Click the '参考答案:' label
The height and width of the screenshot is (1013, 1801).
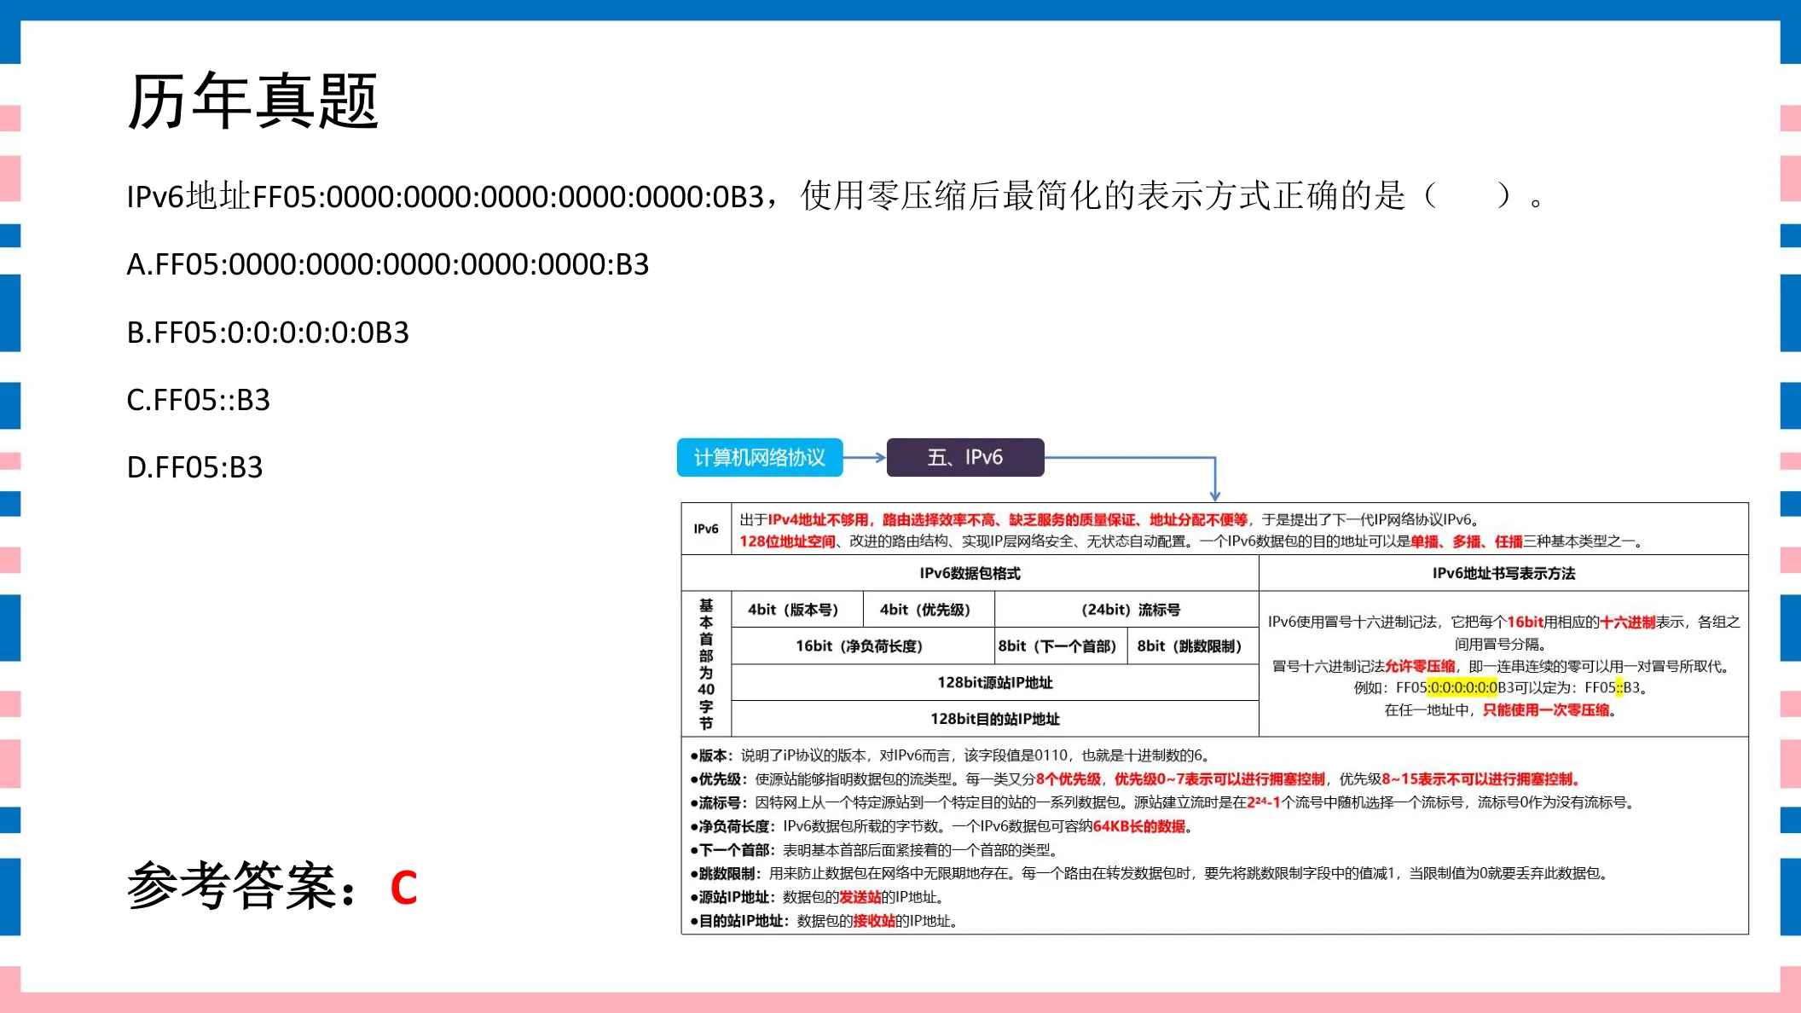pyautogui.click(x=243, y=886)
